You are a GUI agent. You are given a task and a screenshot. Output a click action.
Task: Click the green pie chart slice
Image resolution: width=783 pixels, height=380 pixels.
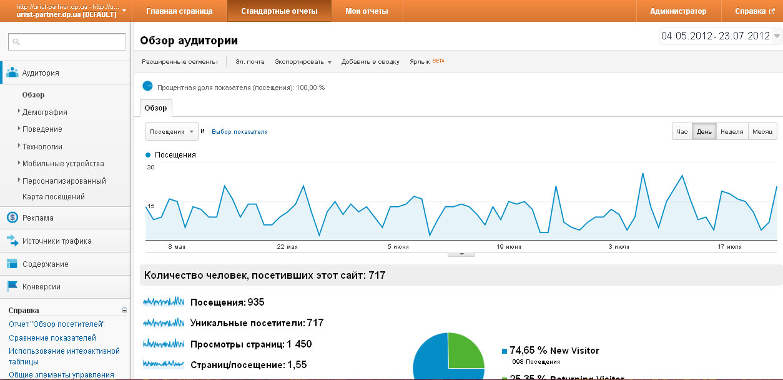[466, 350]
